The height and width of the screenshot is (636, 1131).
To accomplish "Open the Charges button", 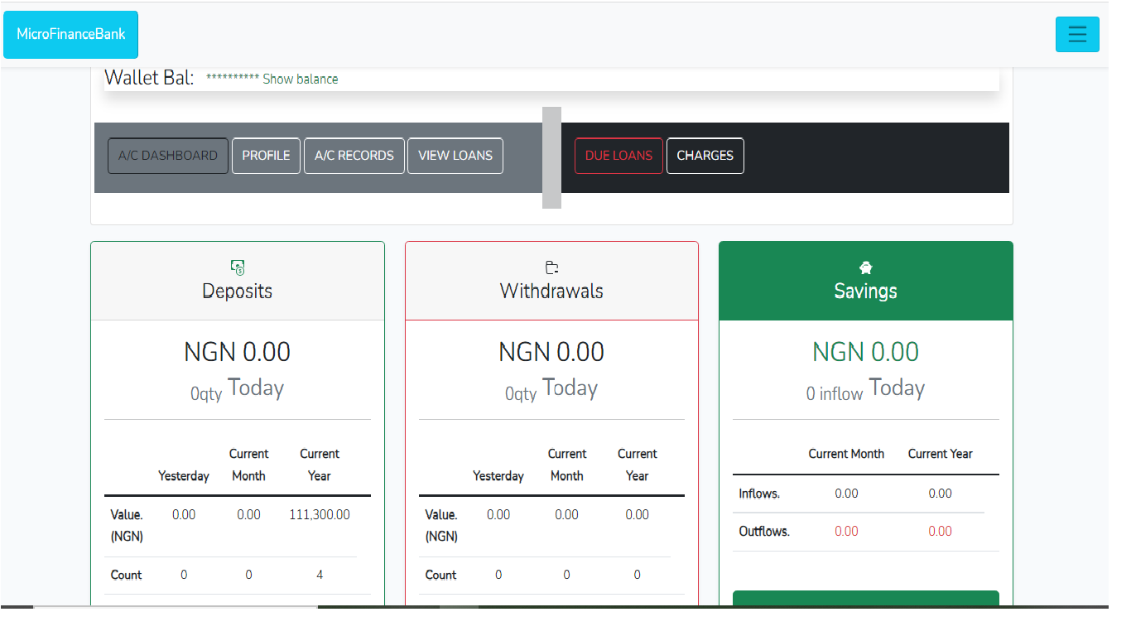I will (705, 156).
